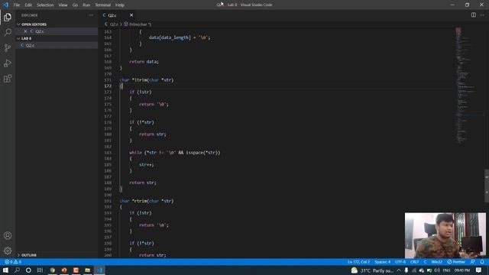Open Cortana circle on taskbar
This screenshot has width=489, height=275.
tap(28, 270)
